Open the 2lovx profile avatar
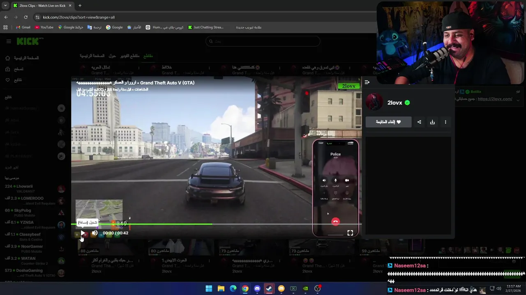 pyautogui.click(x=374, y=102)
